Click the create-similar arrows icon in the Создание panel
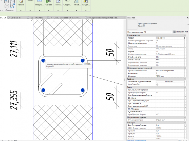The height and width of the screenshot is (141, 189). point(12,6)
